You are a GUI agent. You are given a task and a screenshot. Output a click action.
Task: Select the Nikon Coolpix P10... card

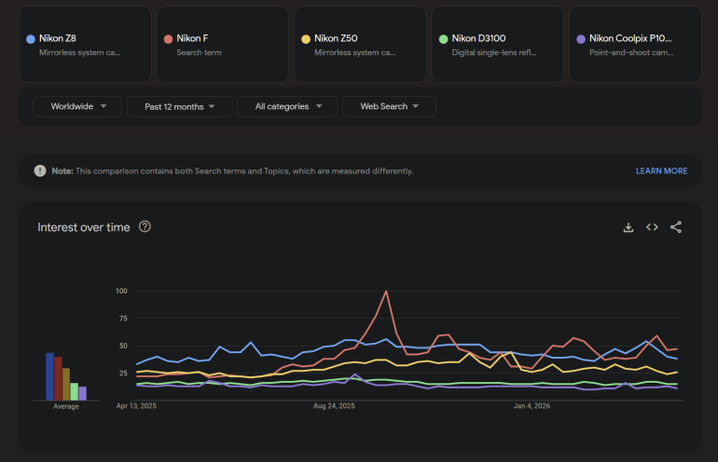[x=636, y=45]
